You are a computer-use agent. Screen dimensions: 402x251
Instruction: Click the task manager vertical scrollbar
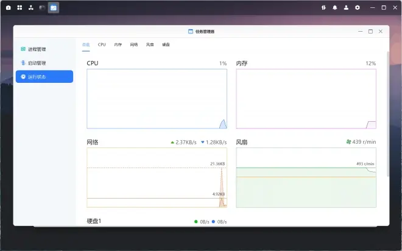pyautogui.click(x=388, y=114)
